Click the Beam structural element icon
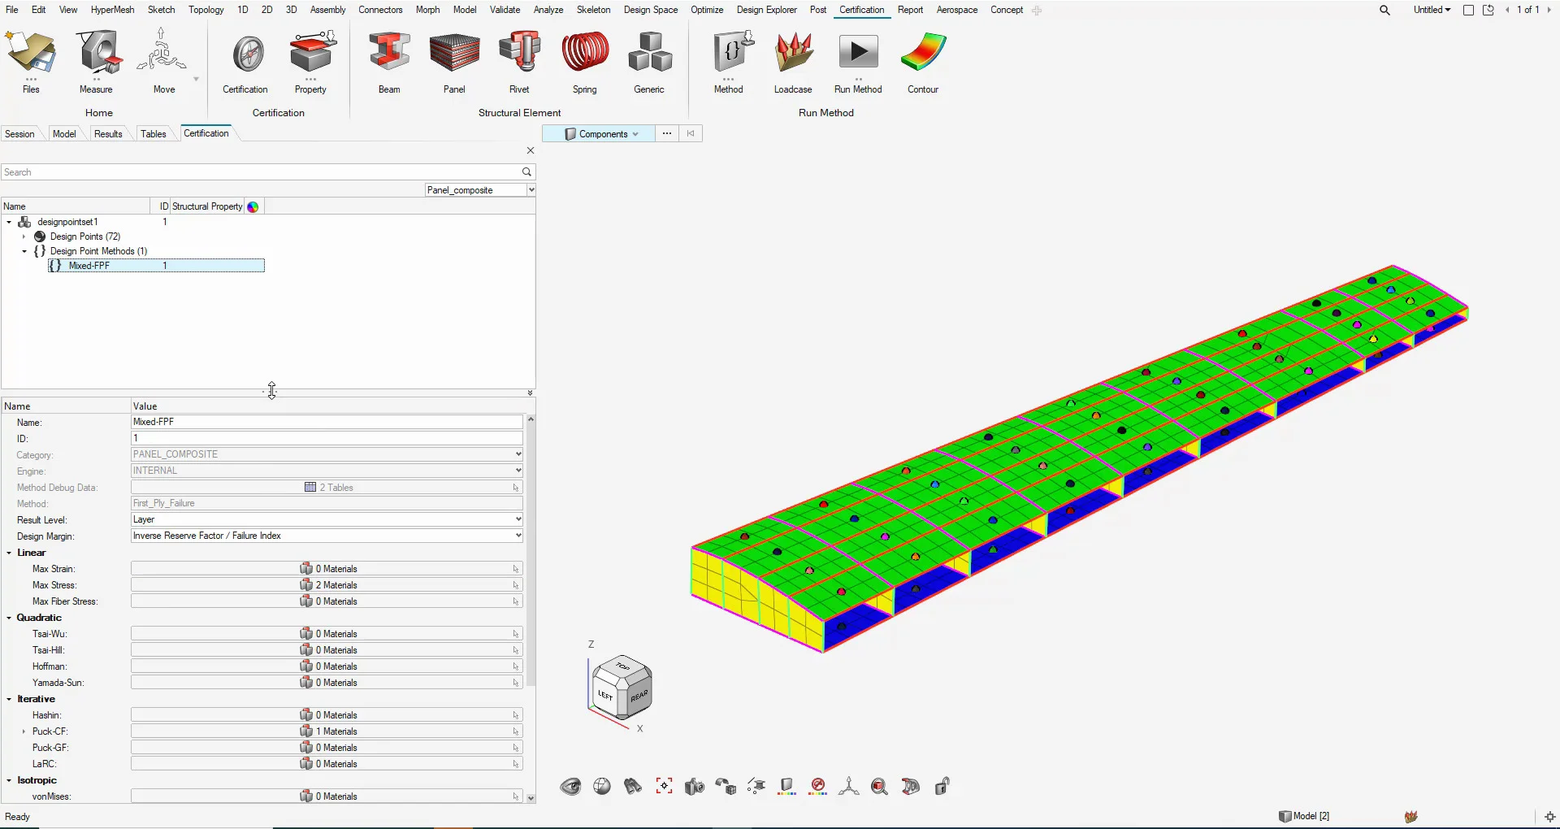Screen dimensions: 1560x829 [389, 54]
